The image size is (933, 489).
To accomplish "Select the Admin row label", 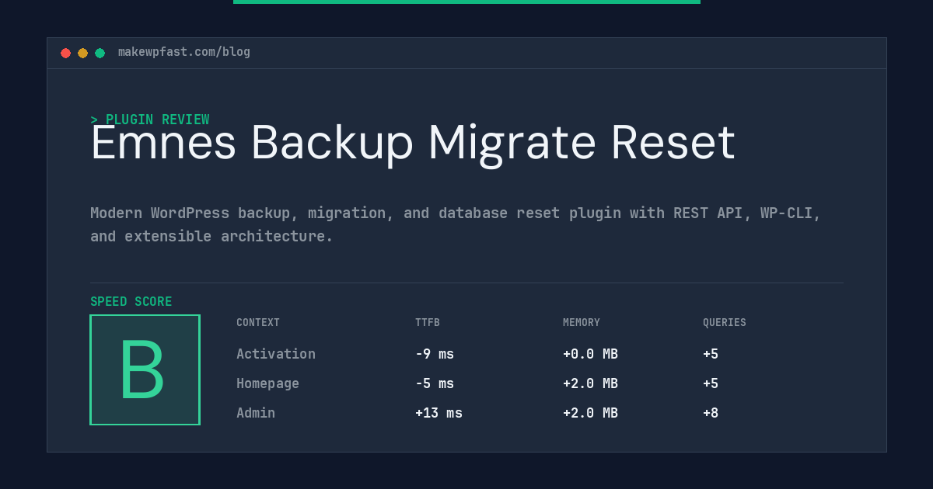I will [256, 413].
